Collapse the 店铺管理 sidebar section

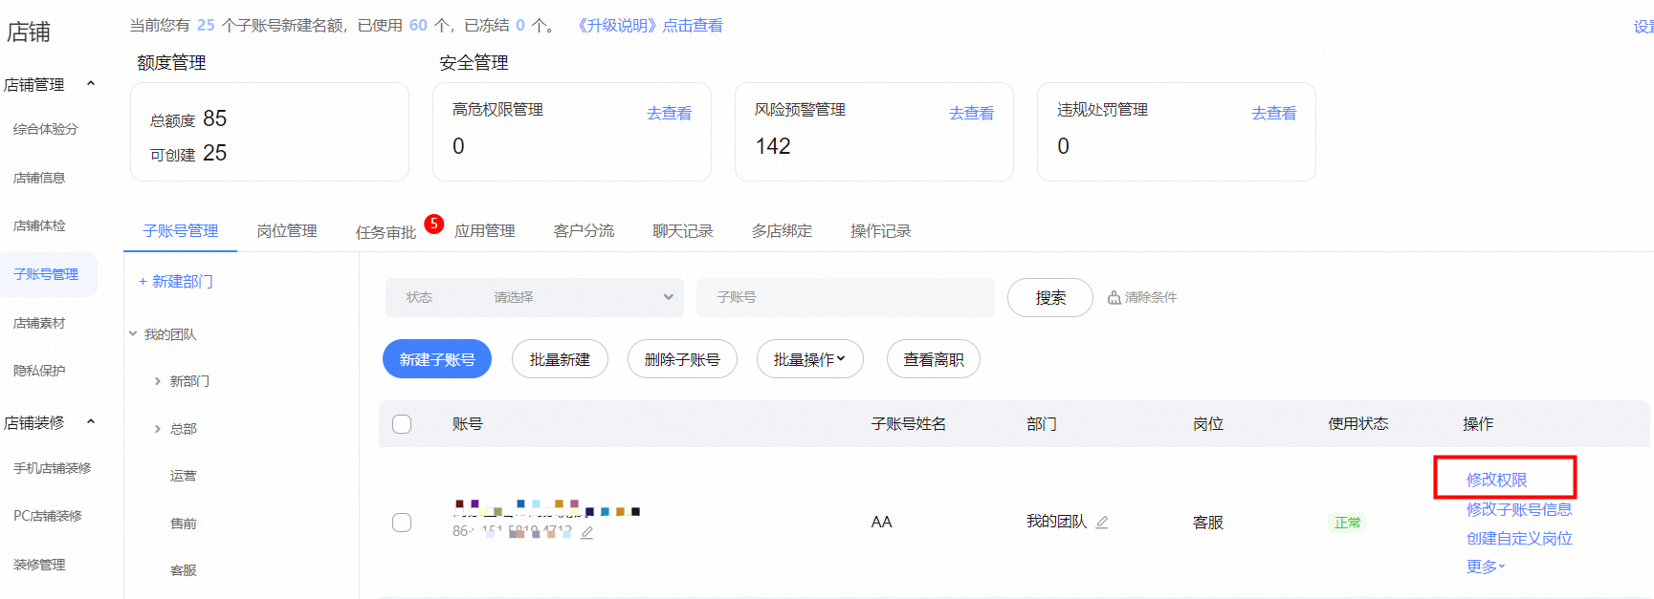91,84
